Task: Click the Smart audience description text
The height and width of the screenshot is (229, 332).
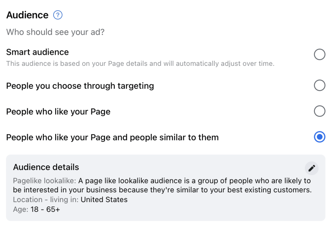Action: (140, 64)
